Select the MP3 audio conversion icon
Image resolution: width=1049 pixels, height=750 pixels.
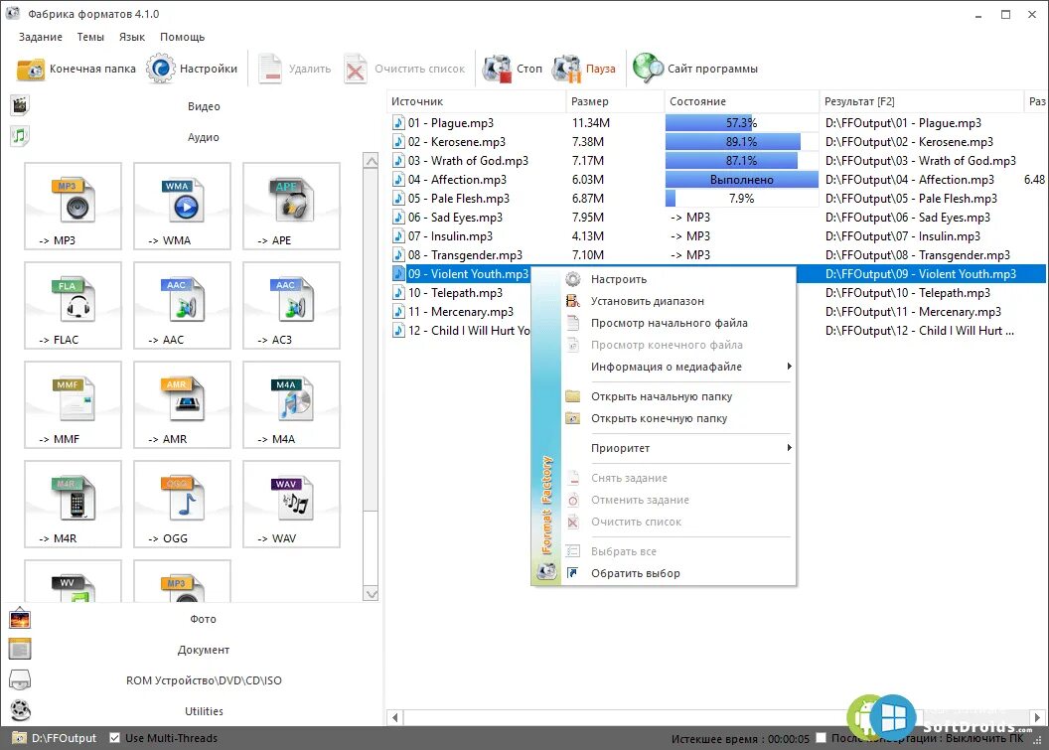[x=73, y=206]
